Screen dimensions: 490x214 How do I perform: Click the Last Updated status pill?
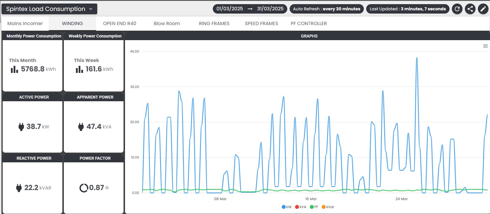408,9
